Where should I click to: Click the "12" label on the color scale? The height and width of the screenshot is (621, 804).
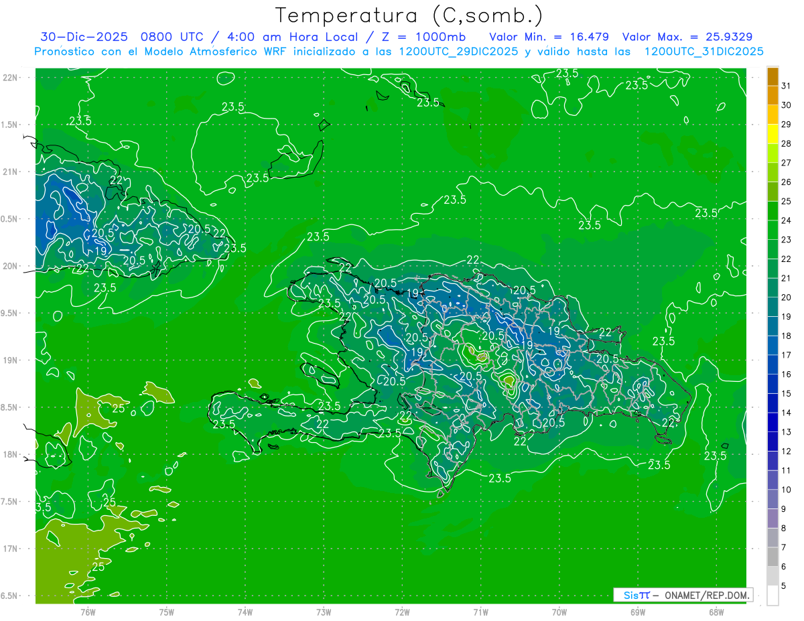(x=786, y=452)
